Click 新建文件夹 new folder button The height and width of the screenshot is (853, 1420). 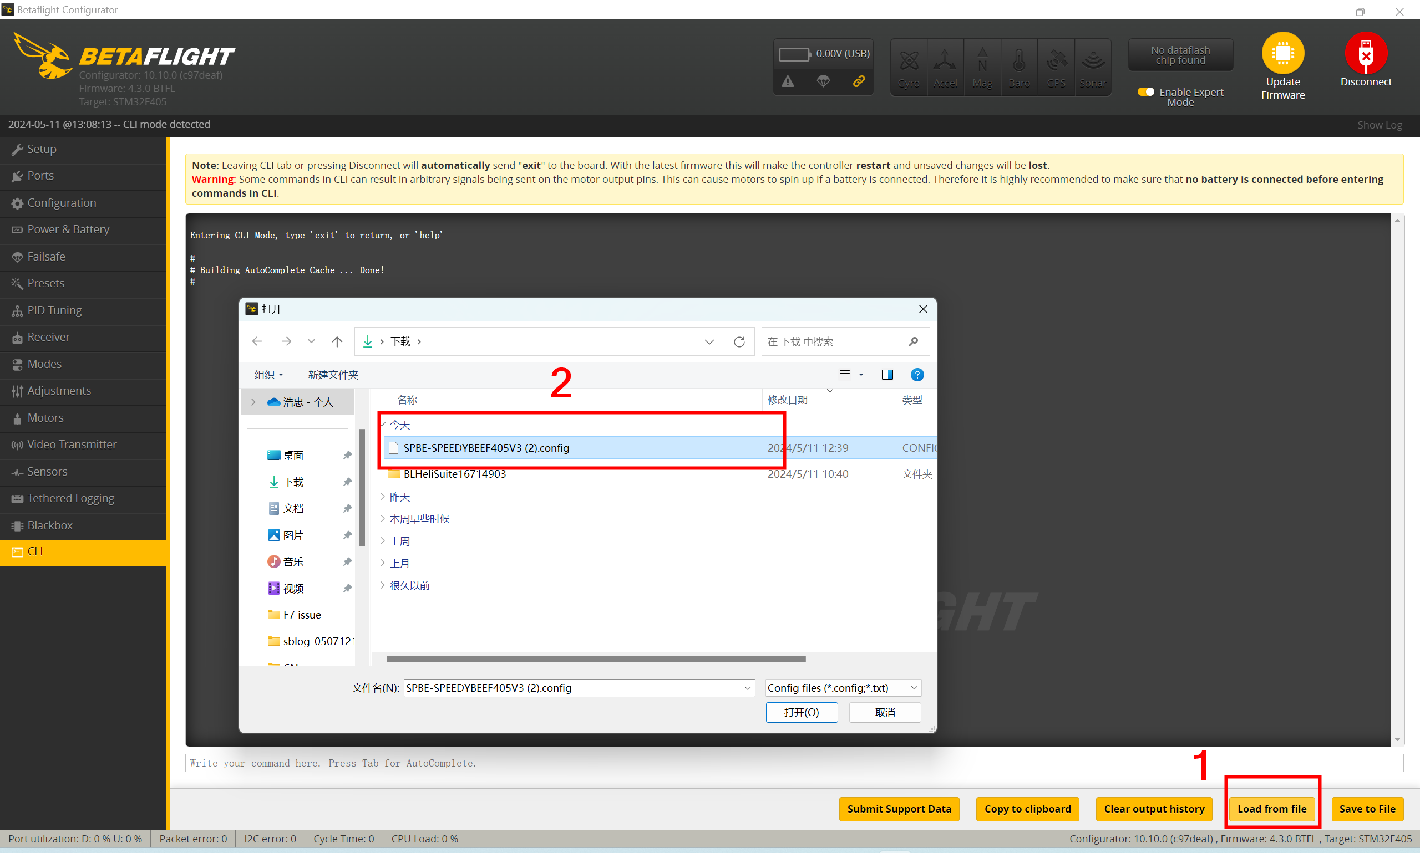pyautogui.click(x=333, y=375)
